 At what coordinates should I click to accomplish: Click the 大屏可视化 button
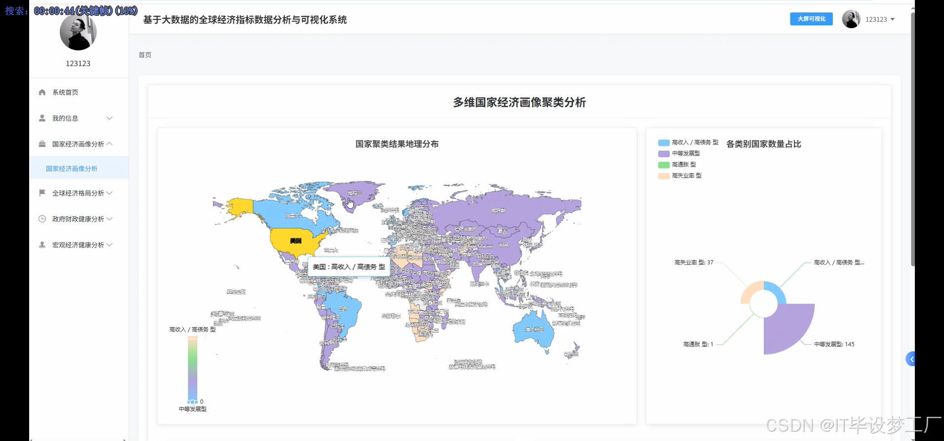coord(811,19)
